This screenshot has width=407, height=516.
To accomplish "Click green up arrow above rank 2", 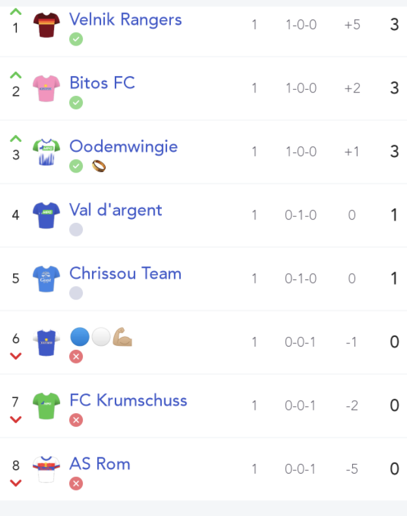I will tap(16, 75).
